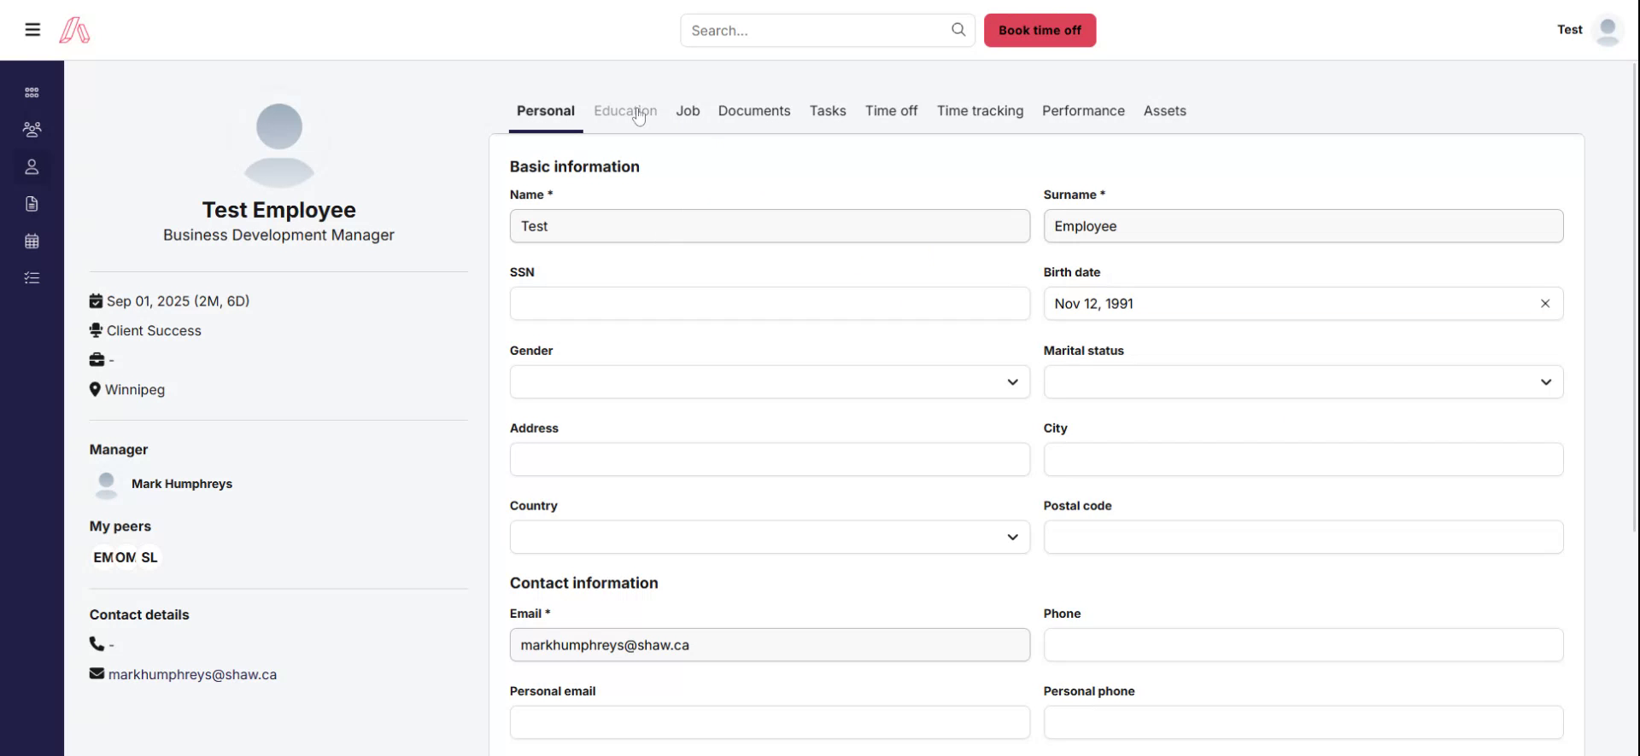The width and height of the screenshot is (1640, 756).
Task: Click the Email field
Action: tap(770, 645)
